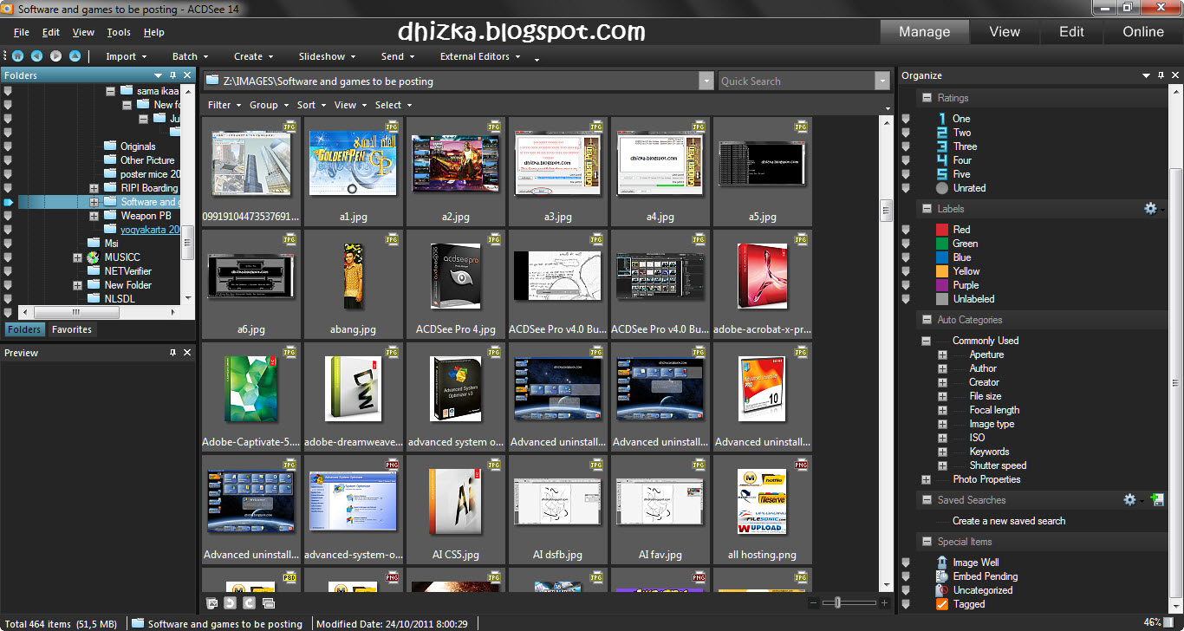1184x631 pixels.
Task: Click the Red label color swatch
Action: coord(942,230)
